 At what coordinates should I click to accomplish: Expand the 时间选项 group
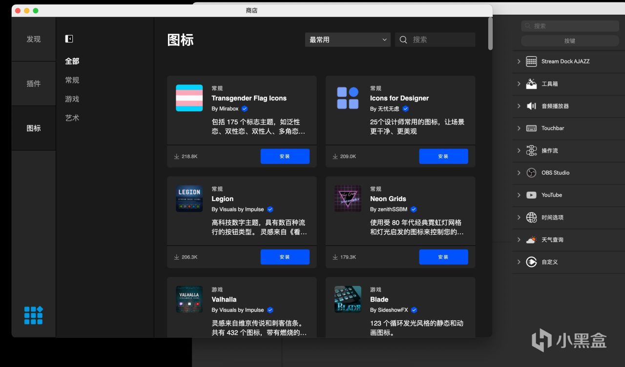[519, 218]
